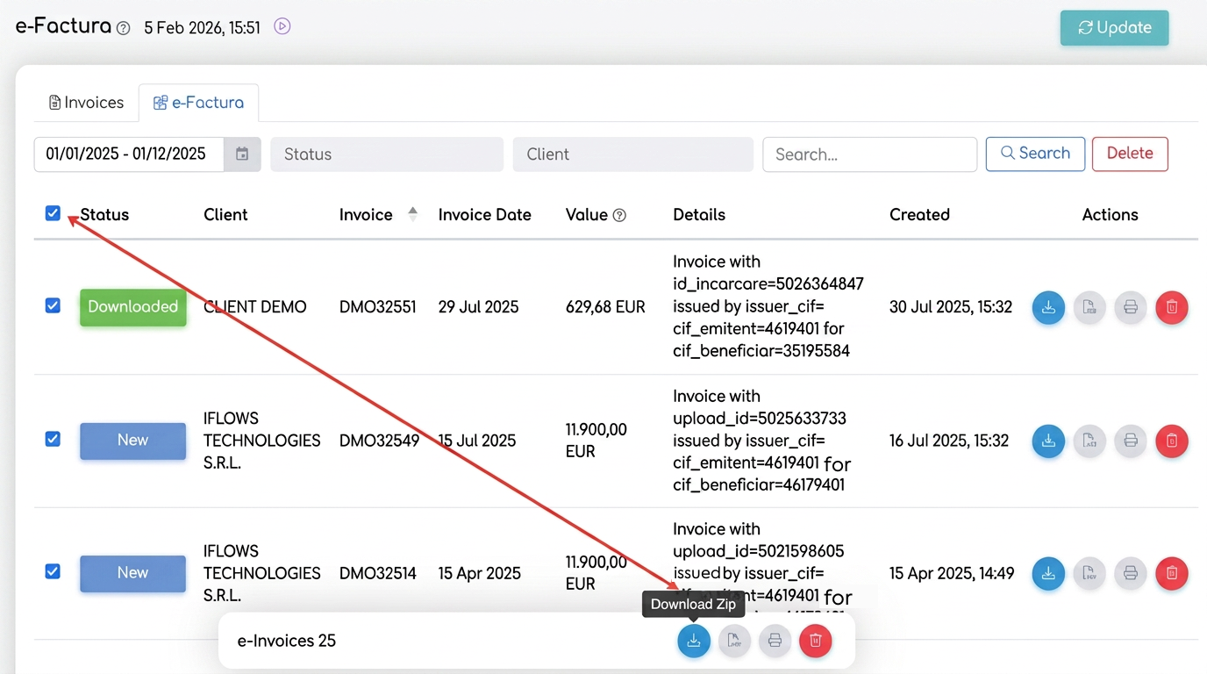Click printer icon in e-Invoices bottom bar

775,641
